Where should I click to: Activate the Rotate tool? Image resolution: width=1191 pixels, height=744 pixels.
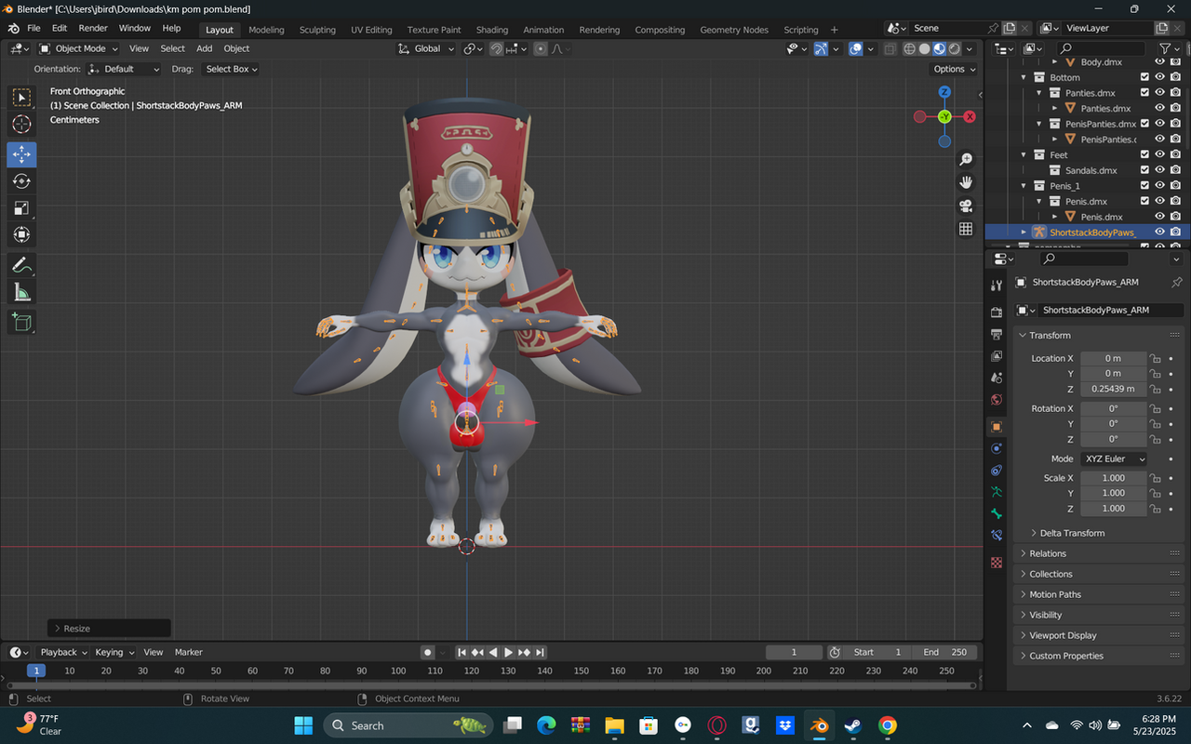click(x=22, y=181)
